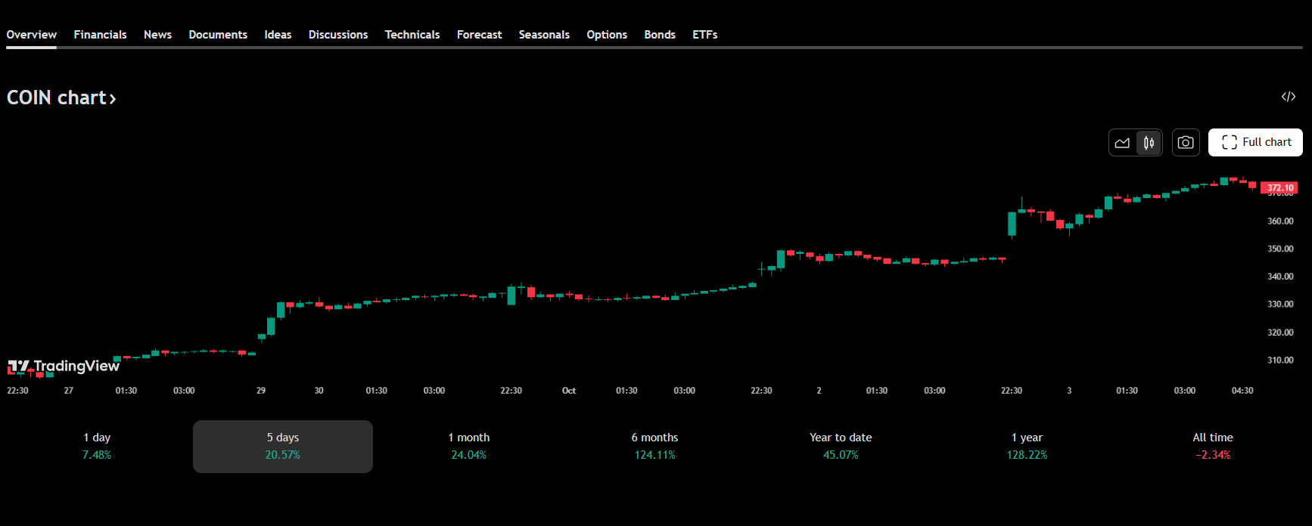Pick the 1 year time range
The image size is (1312, 526).
click(x=1027, y=446)
